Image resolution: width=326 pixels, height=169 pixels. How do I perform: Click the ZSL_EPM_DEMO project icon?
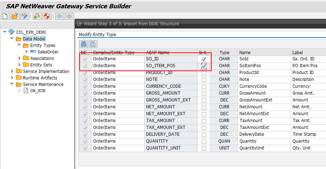11,32
